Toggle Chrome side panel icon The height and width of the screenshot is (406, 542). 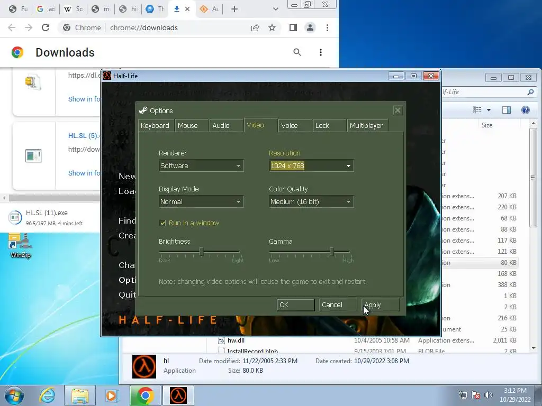[293, 27]
